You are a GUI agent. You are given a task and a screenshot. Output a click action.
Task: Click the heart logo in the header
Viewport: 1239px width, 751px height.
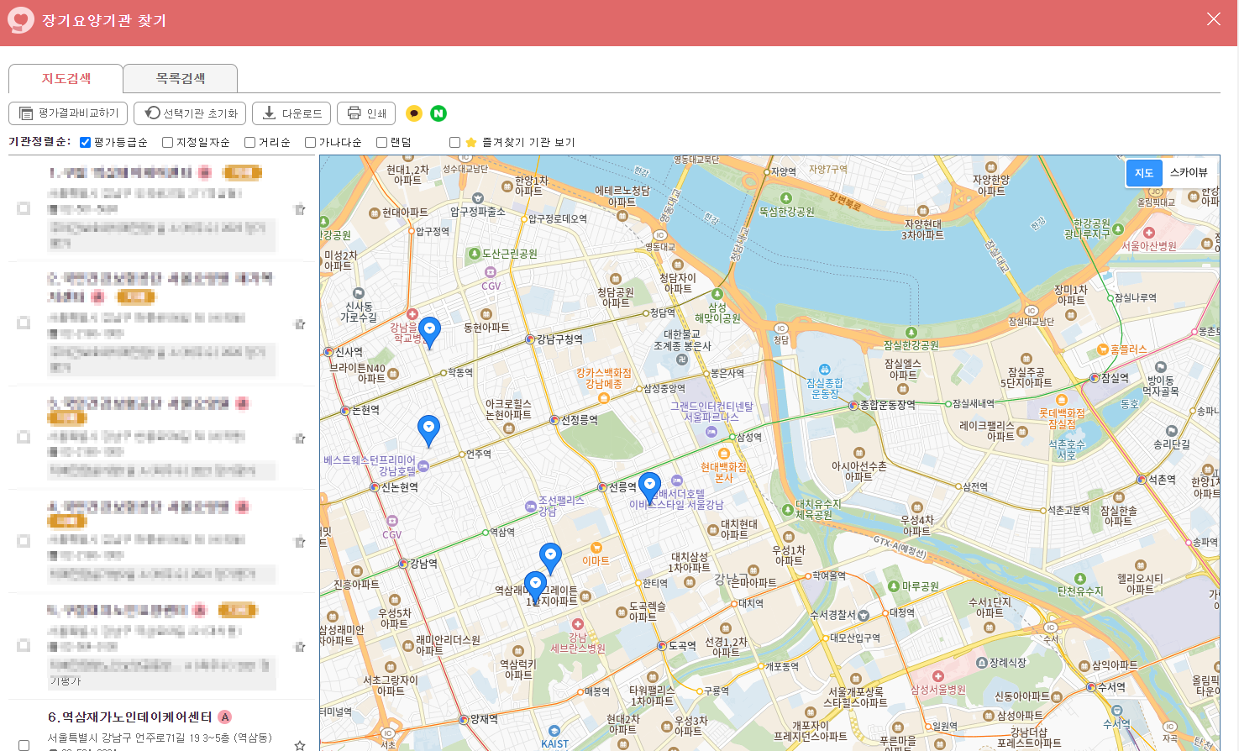point(20,20)
